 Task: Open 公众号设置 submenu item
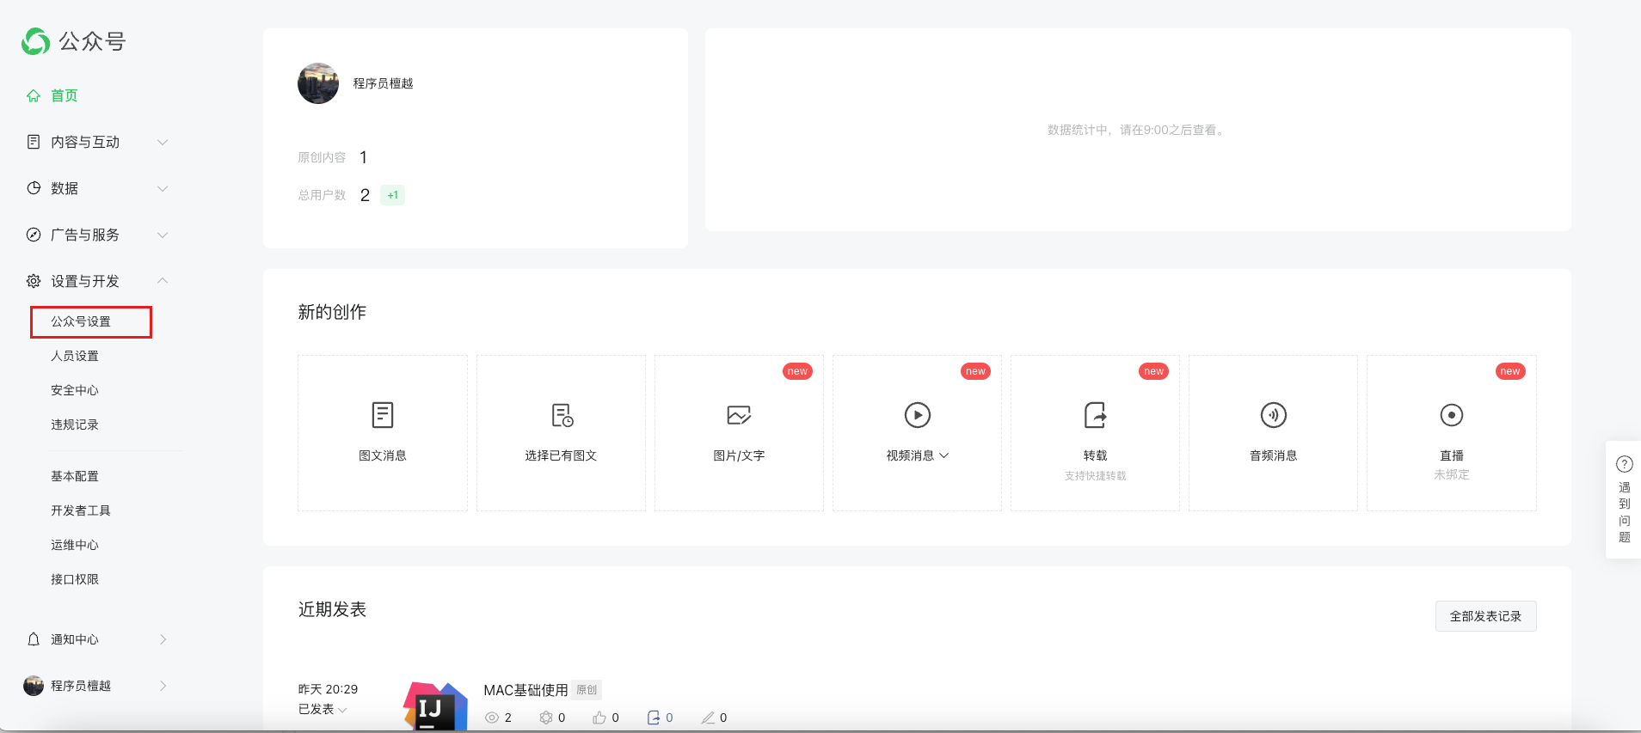click(x=81, y=321)
